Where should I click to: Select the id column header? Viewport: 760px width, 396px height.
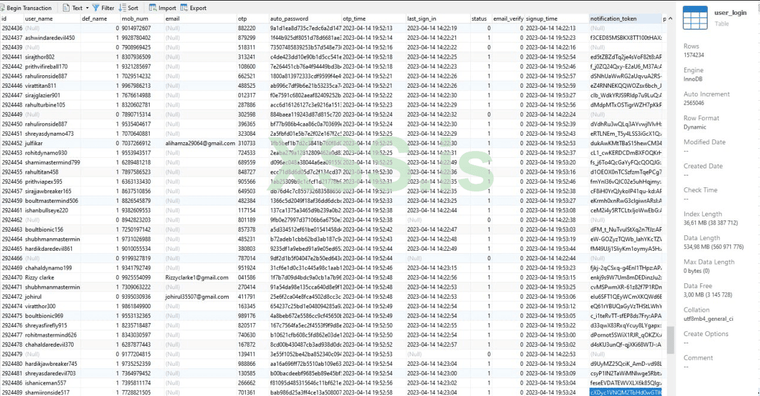pos(11,18)
